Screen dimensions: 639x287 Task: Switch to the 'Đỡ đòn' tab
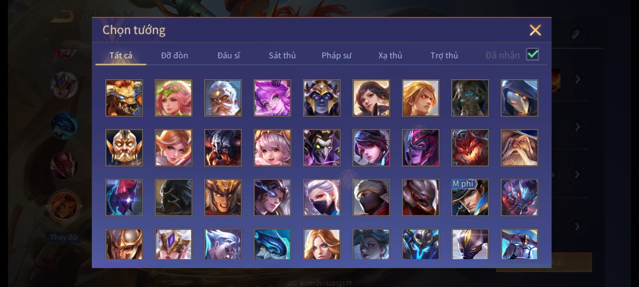[175, 55]
